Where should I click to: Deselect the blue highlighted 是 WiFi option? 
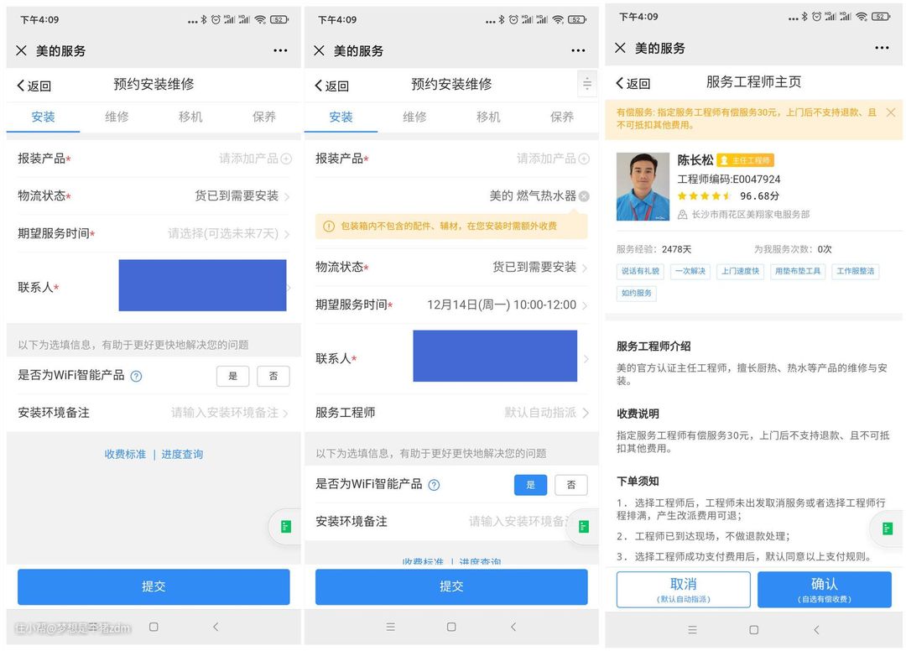[x=530, y=485]
